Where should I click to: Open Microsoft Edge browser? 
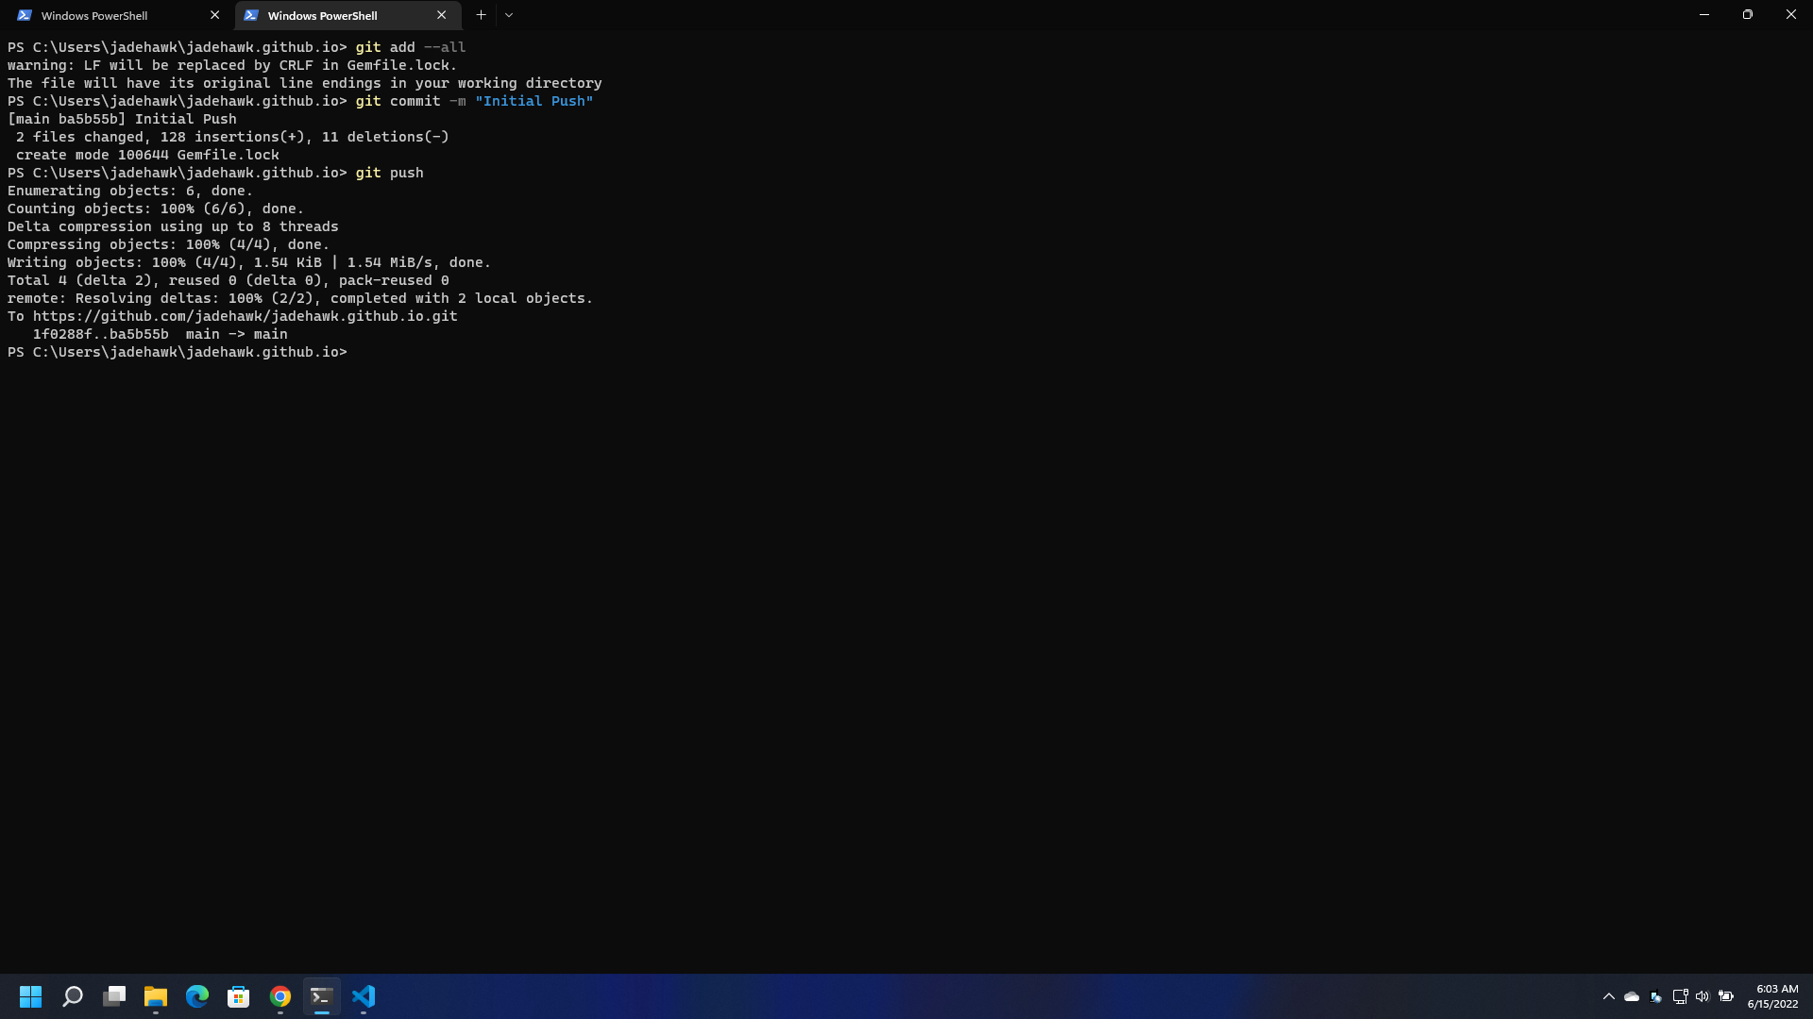(x=197, y=996)
